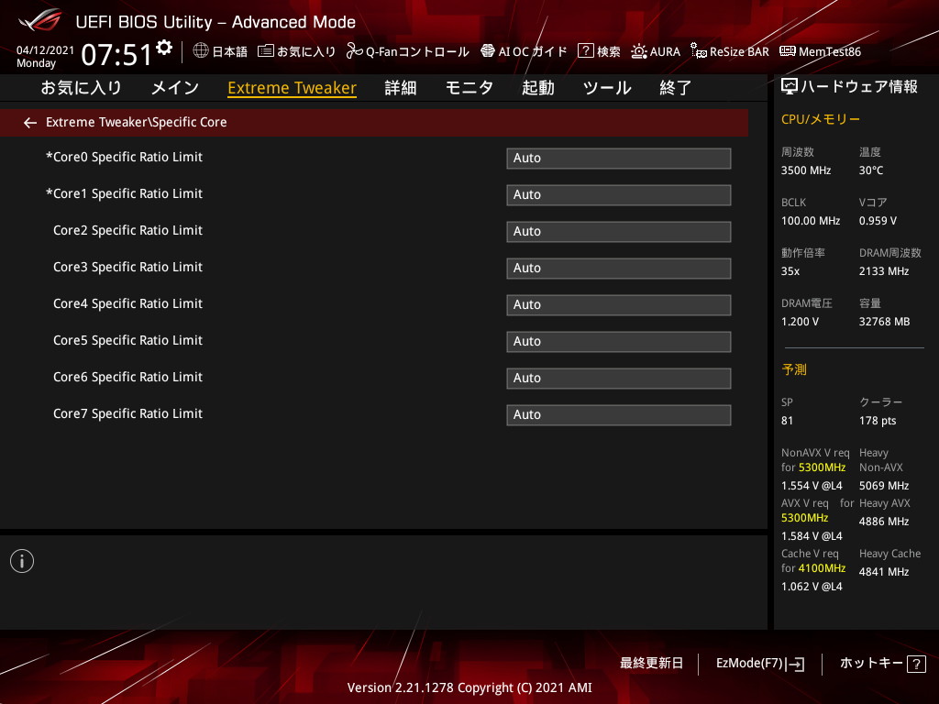The image size is (939, 704).
Task: Open Core5 Specific Ratio Limit field
Action: (x=619, y=341)
